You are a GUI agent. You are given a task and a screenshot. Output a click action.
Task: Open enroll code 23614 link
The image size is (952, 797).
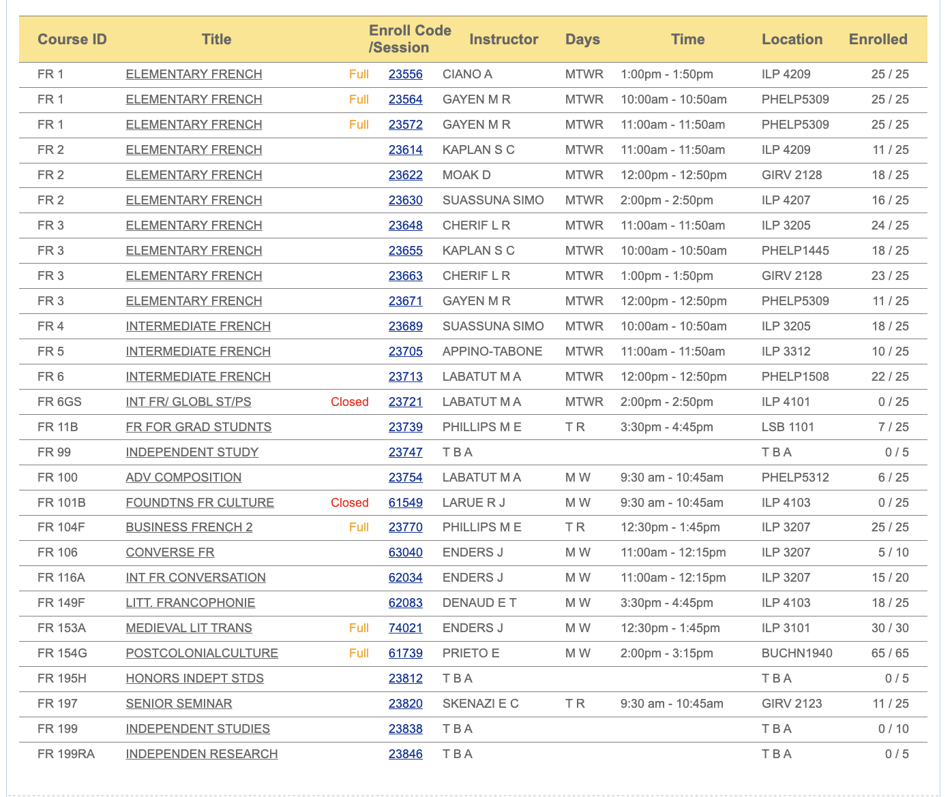[x=405, y=150]
